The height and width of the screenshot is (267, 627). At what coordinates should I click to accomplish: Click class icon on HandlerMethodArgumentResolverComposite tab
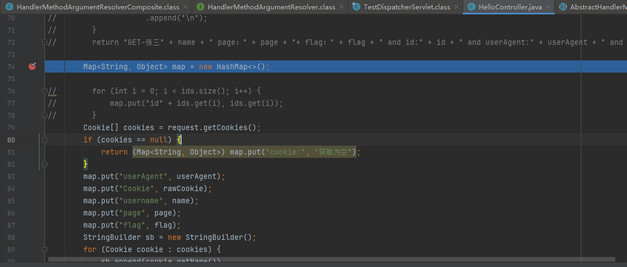(x=9, y=7)
